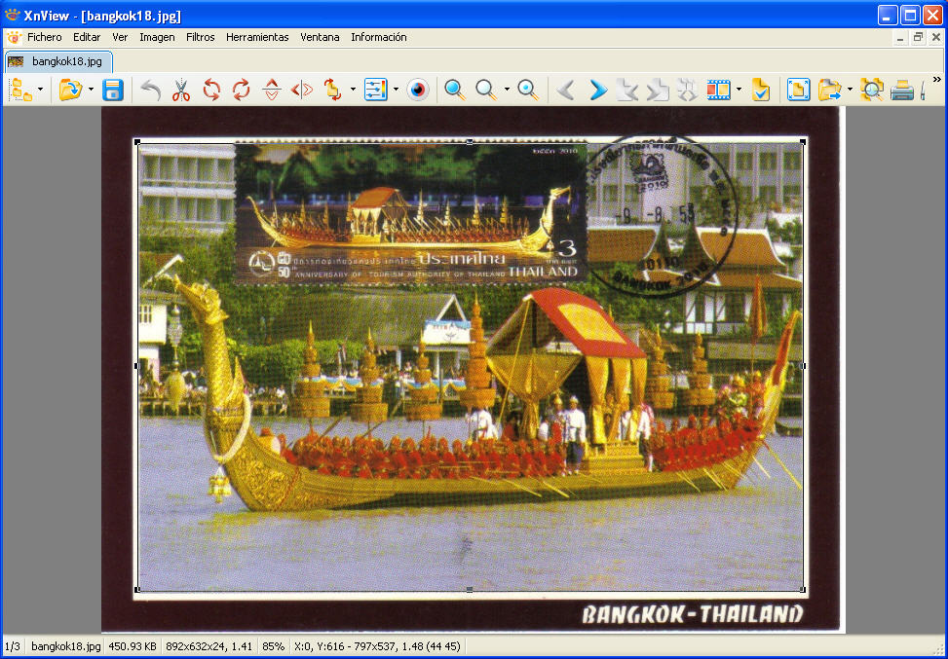This screenshot has width=948, height=659.
Task: Open the Herramientas menu
Action: tap(257, 37)
